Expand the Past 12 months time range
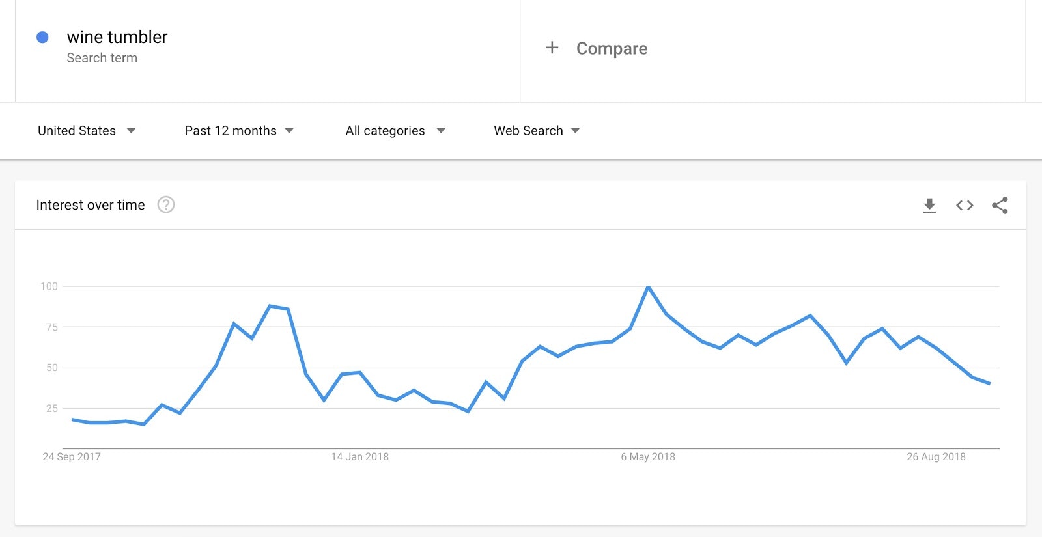This screenshot has height=537, width=1042. (238, 131)
